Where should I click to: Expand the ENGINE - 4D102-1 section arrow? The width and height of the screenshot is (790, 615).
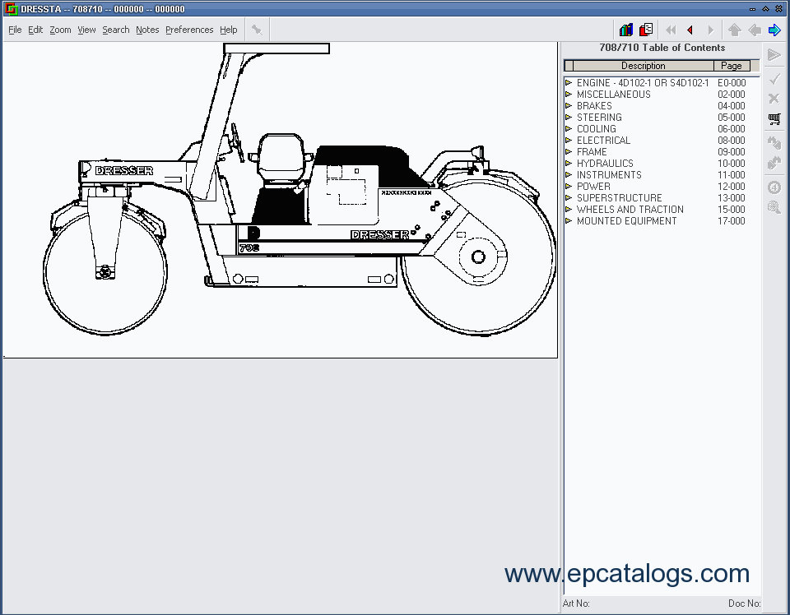[569, 82]
